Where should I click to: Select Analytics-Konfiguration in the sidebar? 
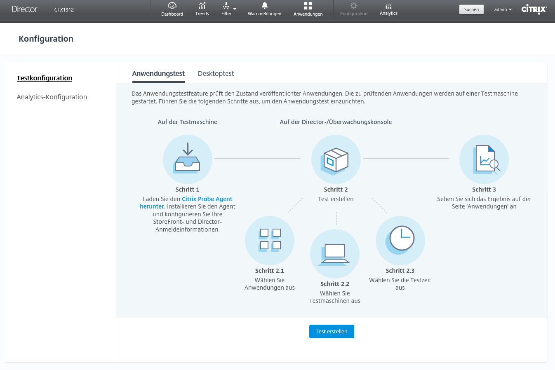click(x=52, y=97)
